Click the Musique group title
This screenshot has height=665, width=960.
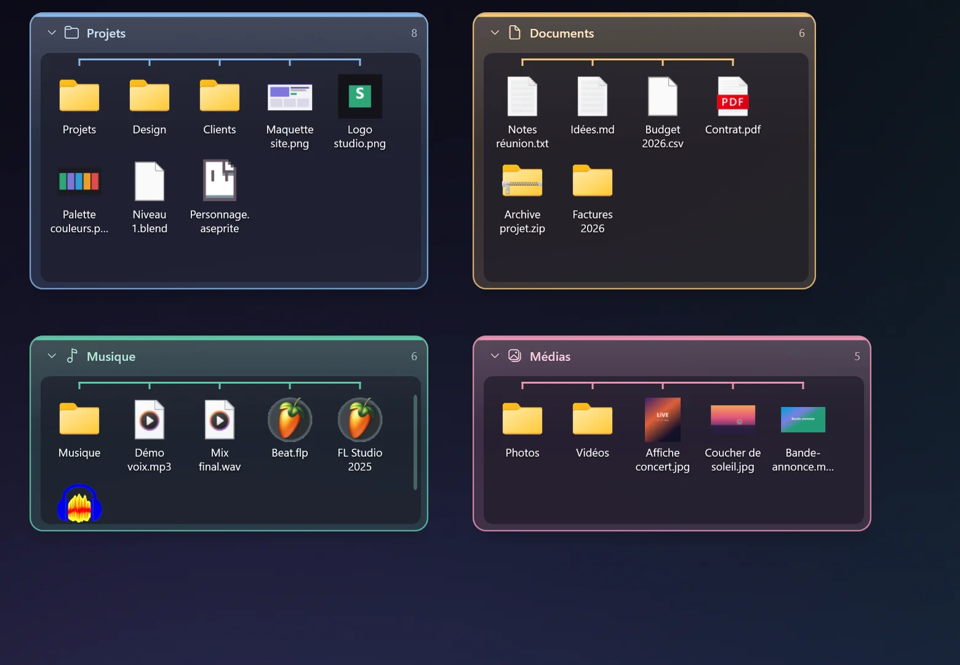pyautogui.click(x=111, y=357)
